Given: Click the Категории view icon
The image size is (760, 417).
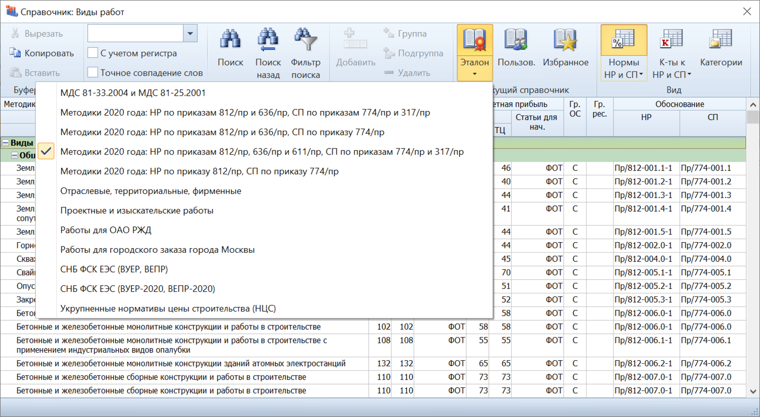Looking at the screenshot, I should [x=720, y=41].
